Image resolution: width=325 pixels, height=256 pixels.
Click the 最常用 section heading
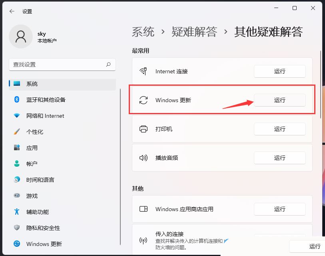tap(141, 51)
